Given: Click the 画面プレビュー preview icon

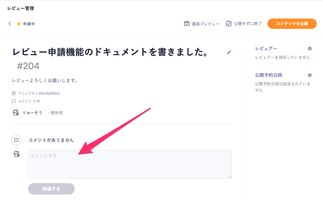Looking at the screenshot, I should click(187, 24).
